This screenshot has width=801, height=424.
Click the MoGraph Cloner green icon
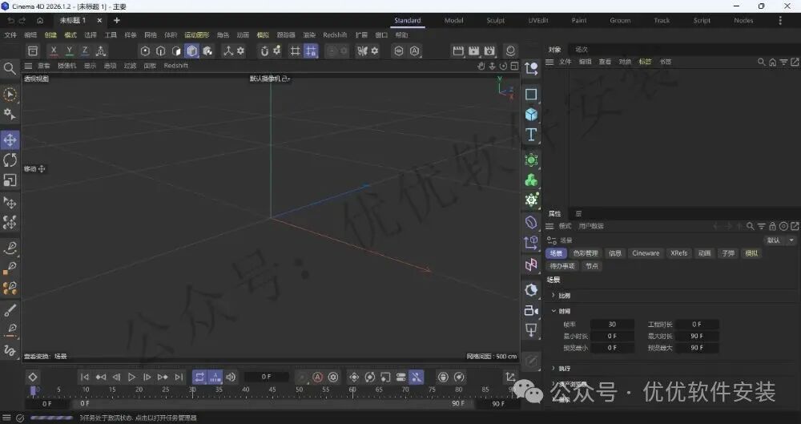531,180
